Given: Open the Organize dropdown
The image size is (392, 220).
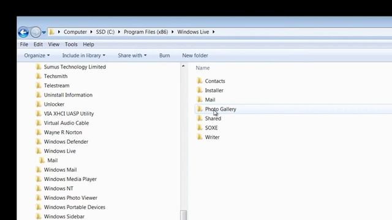Looking at the screenshot, I should 37,56.
